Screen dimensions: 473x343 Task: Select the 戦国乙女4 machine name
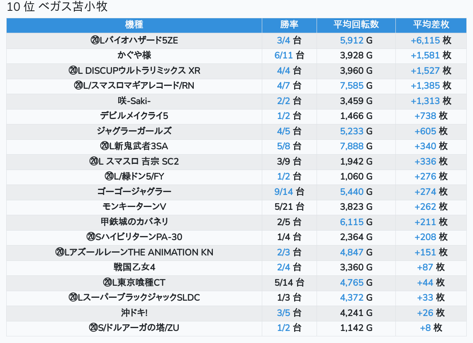coord(134,267)
